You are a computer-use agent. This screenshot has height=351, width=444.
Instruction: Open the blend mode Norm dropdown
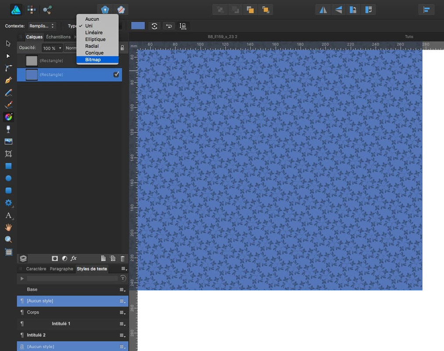click(x=70, y=48)
